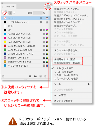Choose オプションを隠す menu item
96x126 pixels.
pos(63,101)
